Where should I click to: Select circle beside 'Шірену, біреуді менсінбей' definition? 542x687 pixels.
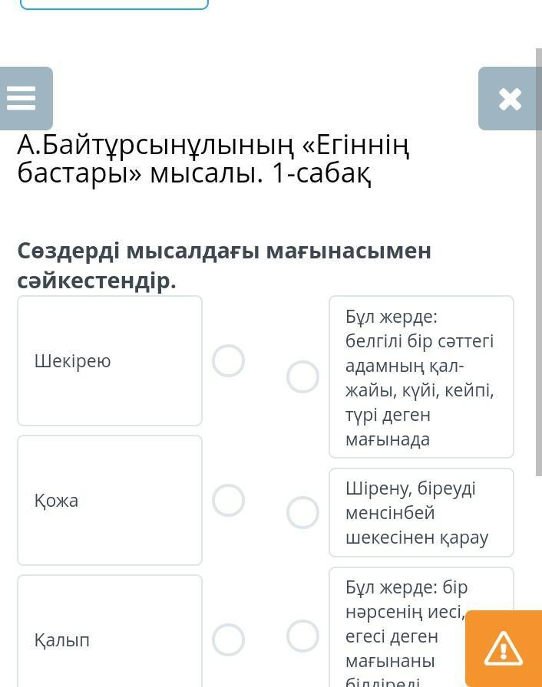pos(302,513)
